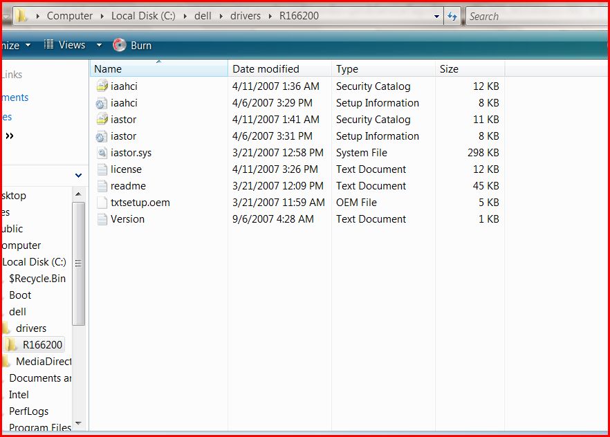Show more favorite links via double chevron

(10, 136)
